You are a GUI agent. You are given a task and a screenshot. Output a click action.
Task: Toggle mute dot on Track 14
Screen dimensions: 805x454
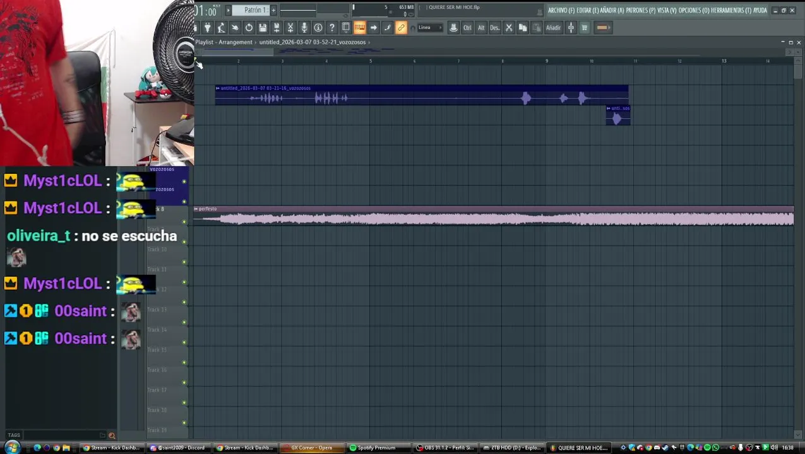(184, 342)
